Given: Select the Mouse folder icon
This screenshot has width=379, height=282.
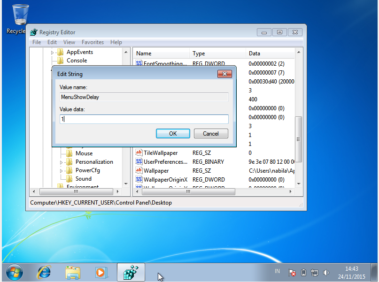Looking at the screenshot, I should click(69, 153).
